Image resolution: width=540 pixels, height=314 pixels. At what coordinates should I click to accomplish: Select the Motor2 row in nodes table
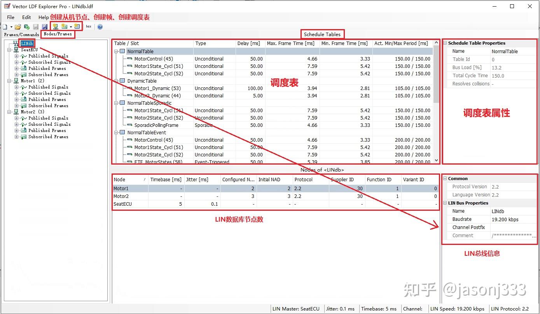[x=275, y=196]
